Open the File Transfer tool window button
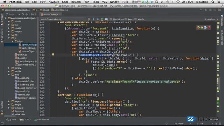This screenshot has width=224, height=126. (42, 120)
